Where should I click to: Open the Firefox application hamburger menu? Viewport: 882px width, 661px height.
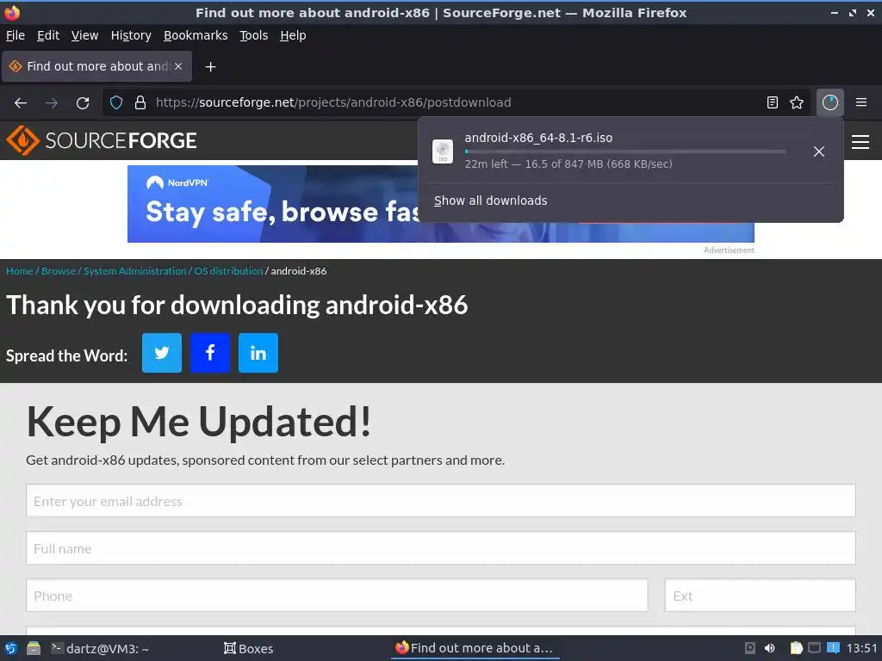point(860,102)
